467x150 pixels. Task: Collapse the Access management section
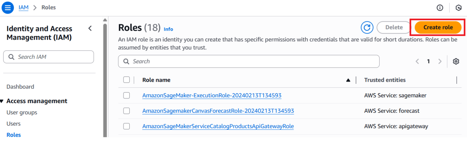(x=2, y=101)
